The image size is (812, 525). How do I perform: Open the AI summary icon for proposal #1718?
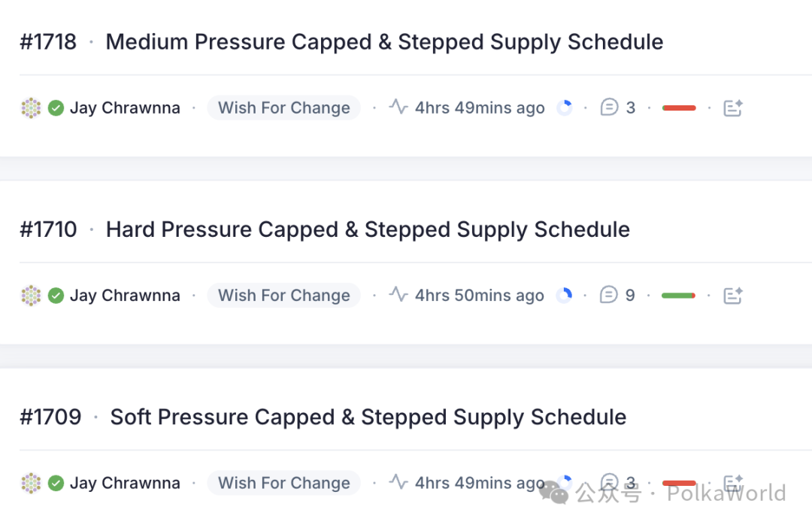(732, 108)
